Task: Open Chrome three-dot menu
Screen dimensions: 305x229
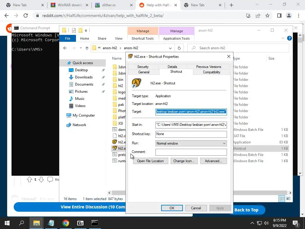Action: point(298,16)
